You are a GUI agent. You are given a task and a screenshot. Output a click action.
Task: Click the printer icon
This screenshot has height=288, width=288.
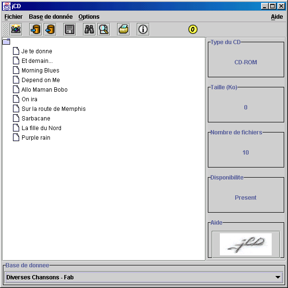123,29
